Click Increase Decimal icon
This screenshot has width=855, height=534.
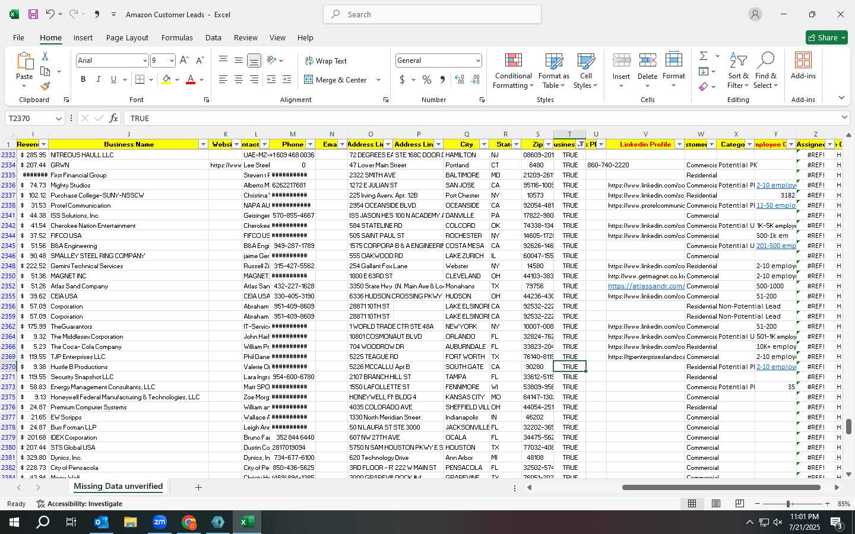tap(459, 80)
